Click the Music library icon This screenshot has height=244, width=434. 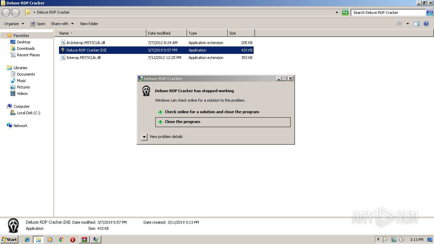[13, 81]
